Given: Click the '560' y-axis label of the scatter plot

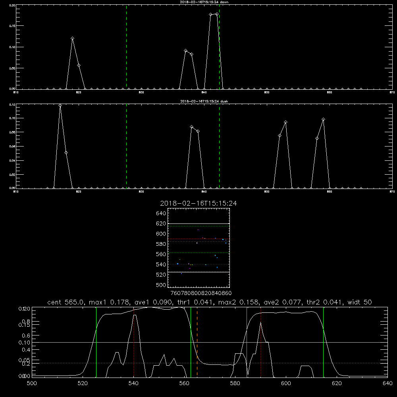Looking at the screenshot, I should click(161, 254).
